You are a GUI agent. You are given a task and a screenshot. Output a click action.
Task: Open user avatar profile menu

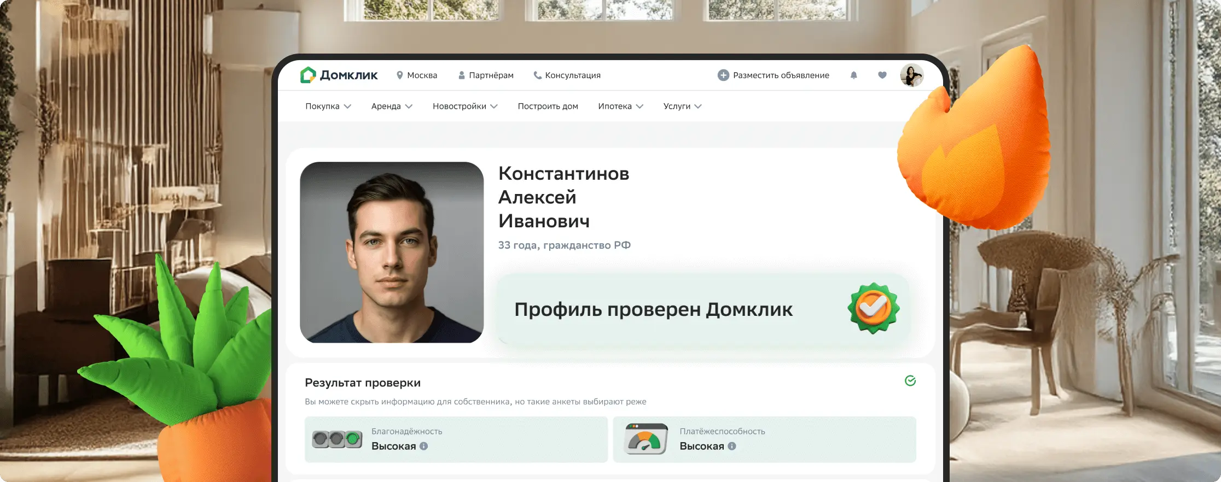click(x=911, y=75)
